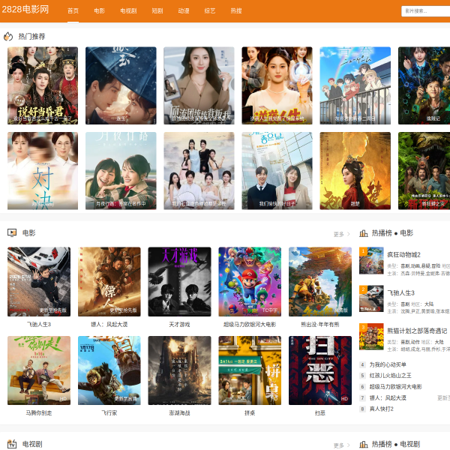Screen dimensions: 450x450
Task: Click rank 4 为我的心动买单
Action: pos(388,364)
